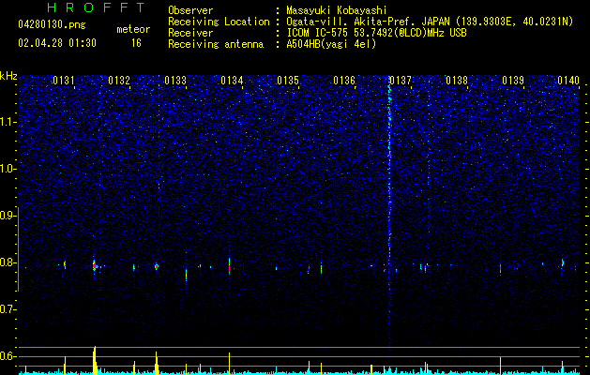
Task: Click the 0135 time marker
Action: [x=288, y=81]
